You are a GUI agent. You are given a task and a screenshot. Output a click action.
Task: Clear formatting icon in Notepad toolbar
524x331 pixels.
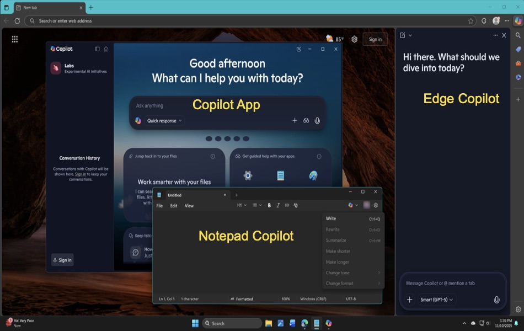(x=296, y=205)
